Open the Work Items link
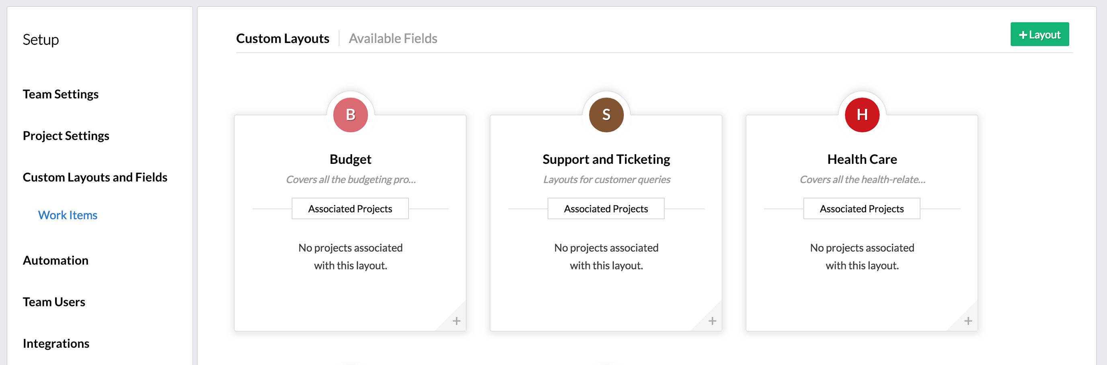 tap(68, 215)
